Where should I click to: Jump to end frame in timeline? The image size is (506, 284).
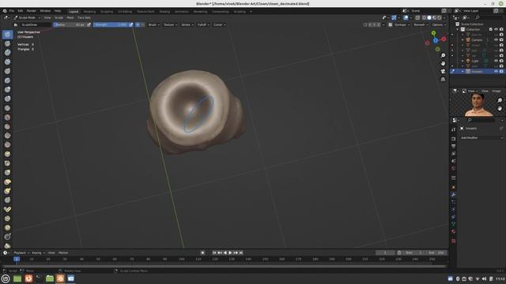(241, 252)
